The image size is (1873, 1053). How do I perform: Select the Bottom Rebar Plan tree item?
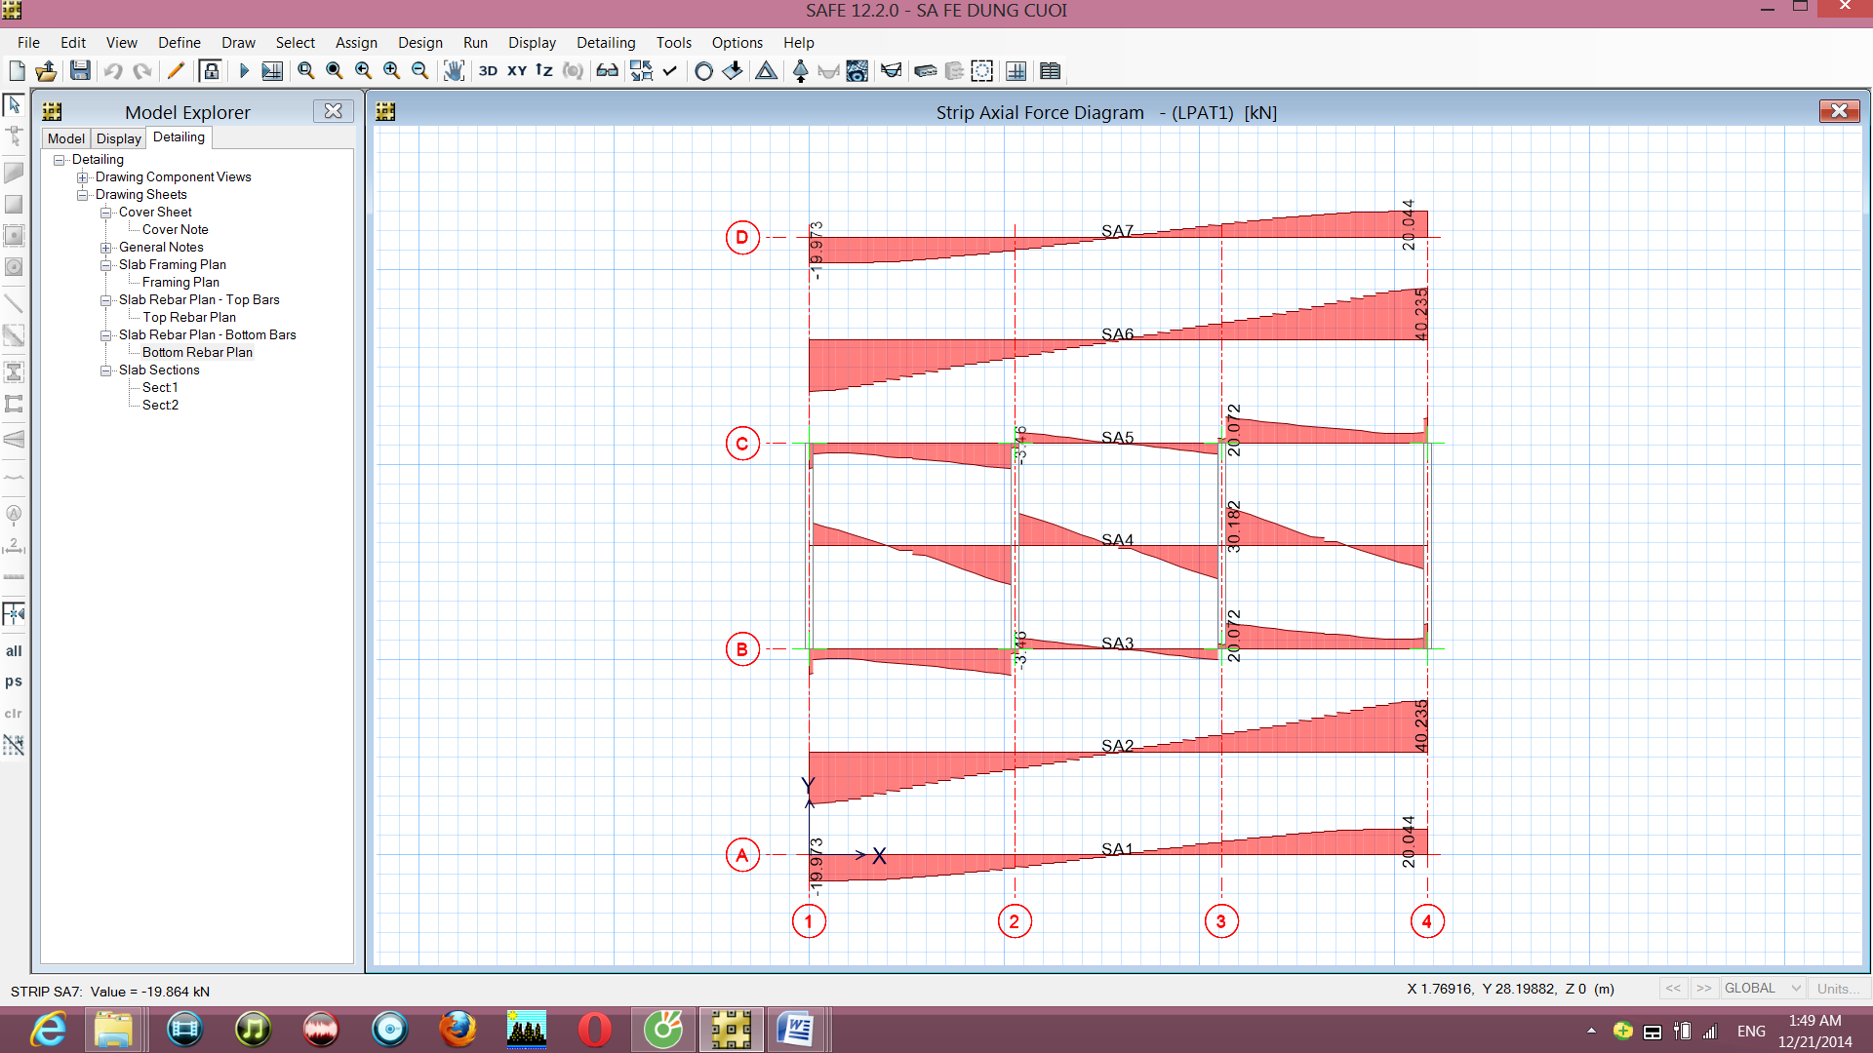[x=197, y=353]
